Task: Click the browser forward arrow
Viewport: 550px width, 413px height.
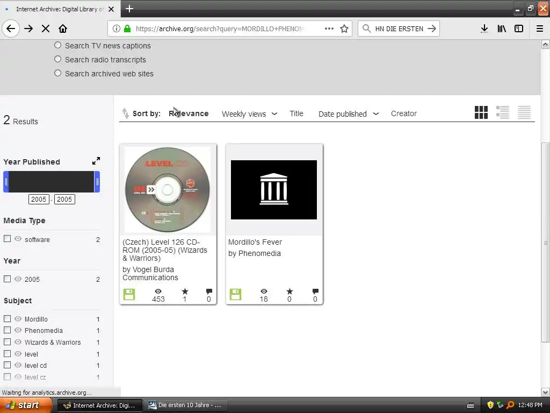Action: pyautogui.click(x=28, y=29)
